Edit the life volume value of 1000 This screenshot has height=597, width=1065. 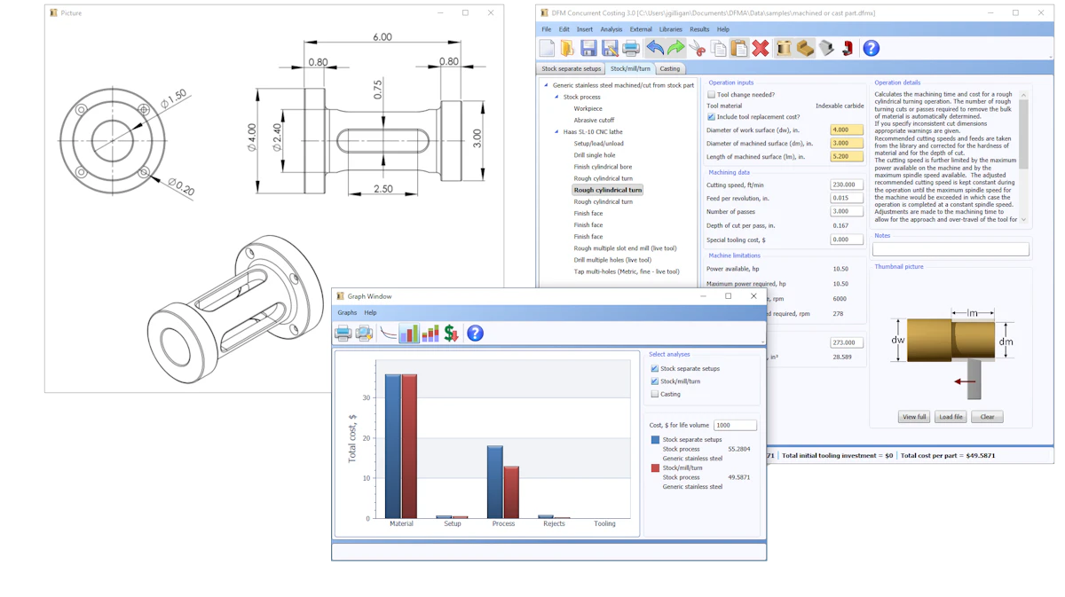(735, 425)
